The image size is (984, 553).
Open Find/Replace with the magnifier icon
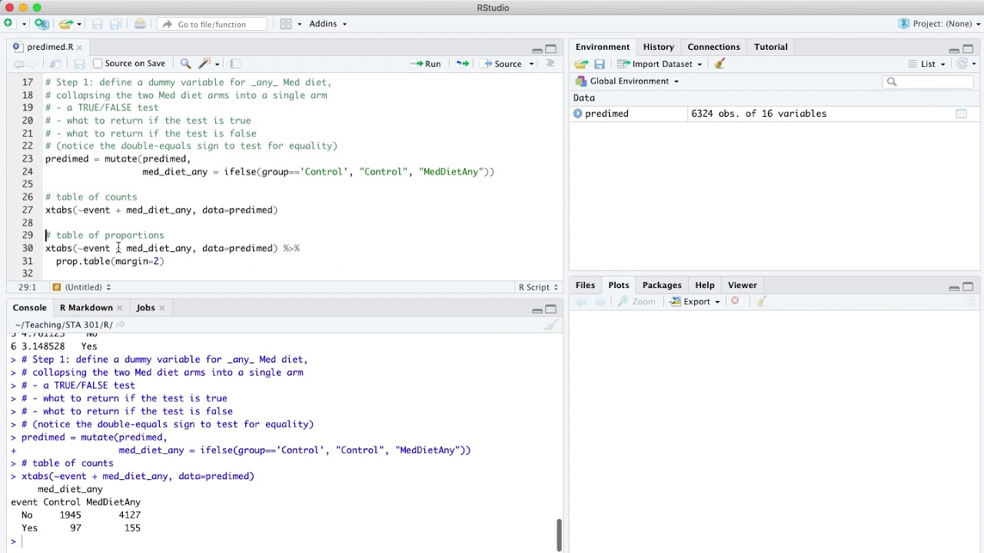coord(185,64)
